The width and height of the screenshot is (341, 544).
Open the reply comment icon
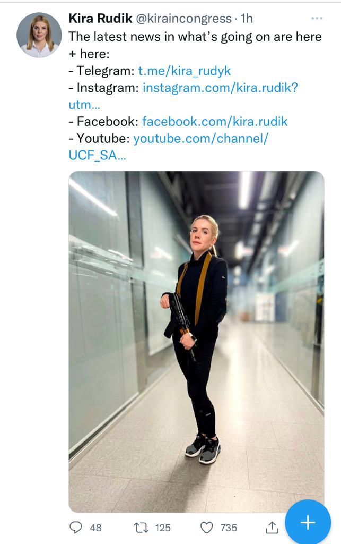[x=76, y=528]
